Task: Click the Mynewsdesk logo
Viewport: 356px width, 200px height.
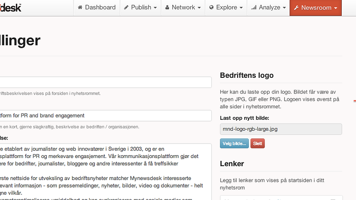Action: (10, 8)
